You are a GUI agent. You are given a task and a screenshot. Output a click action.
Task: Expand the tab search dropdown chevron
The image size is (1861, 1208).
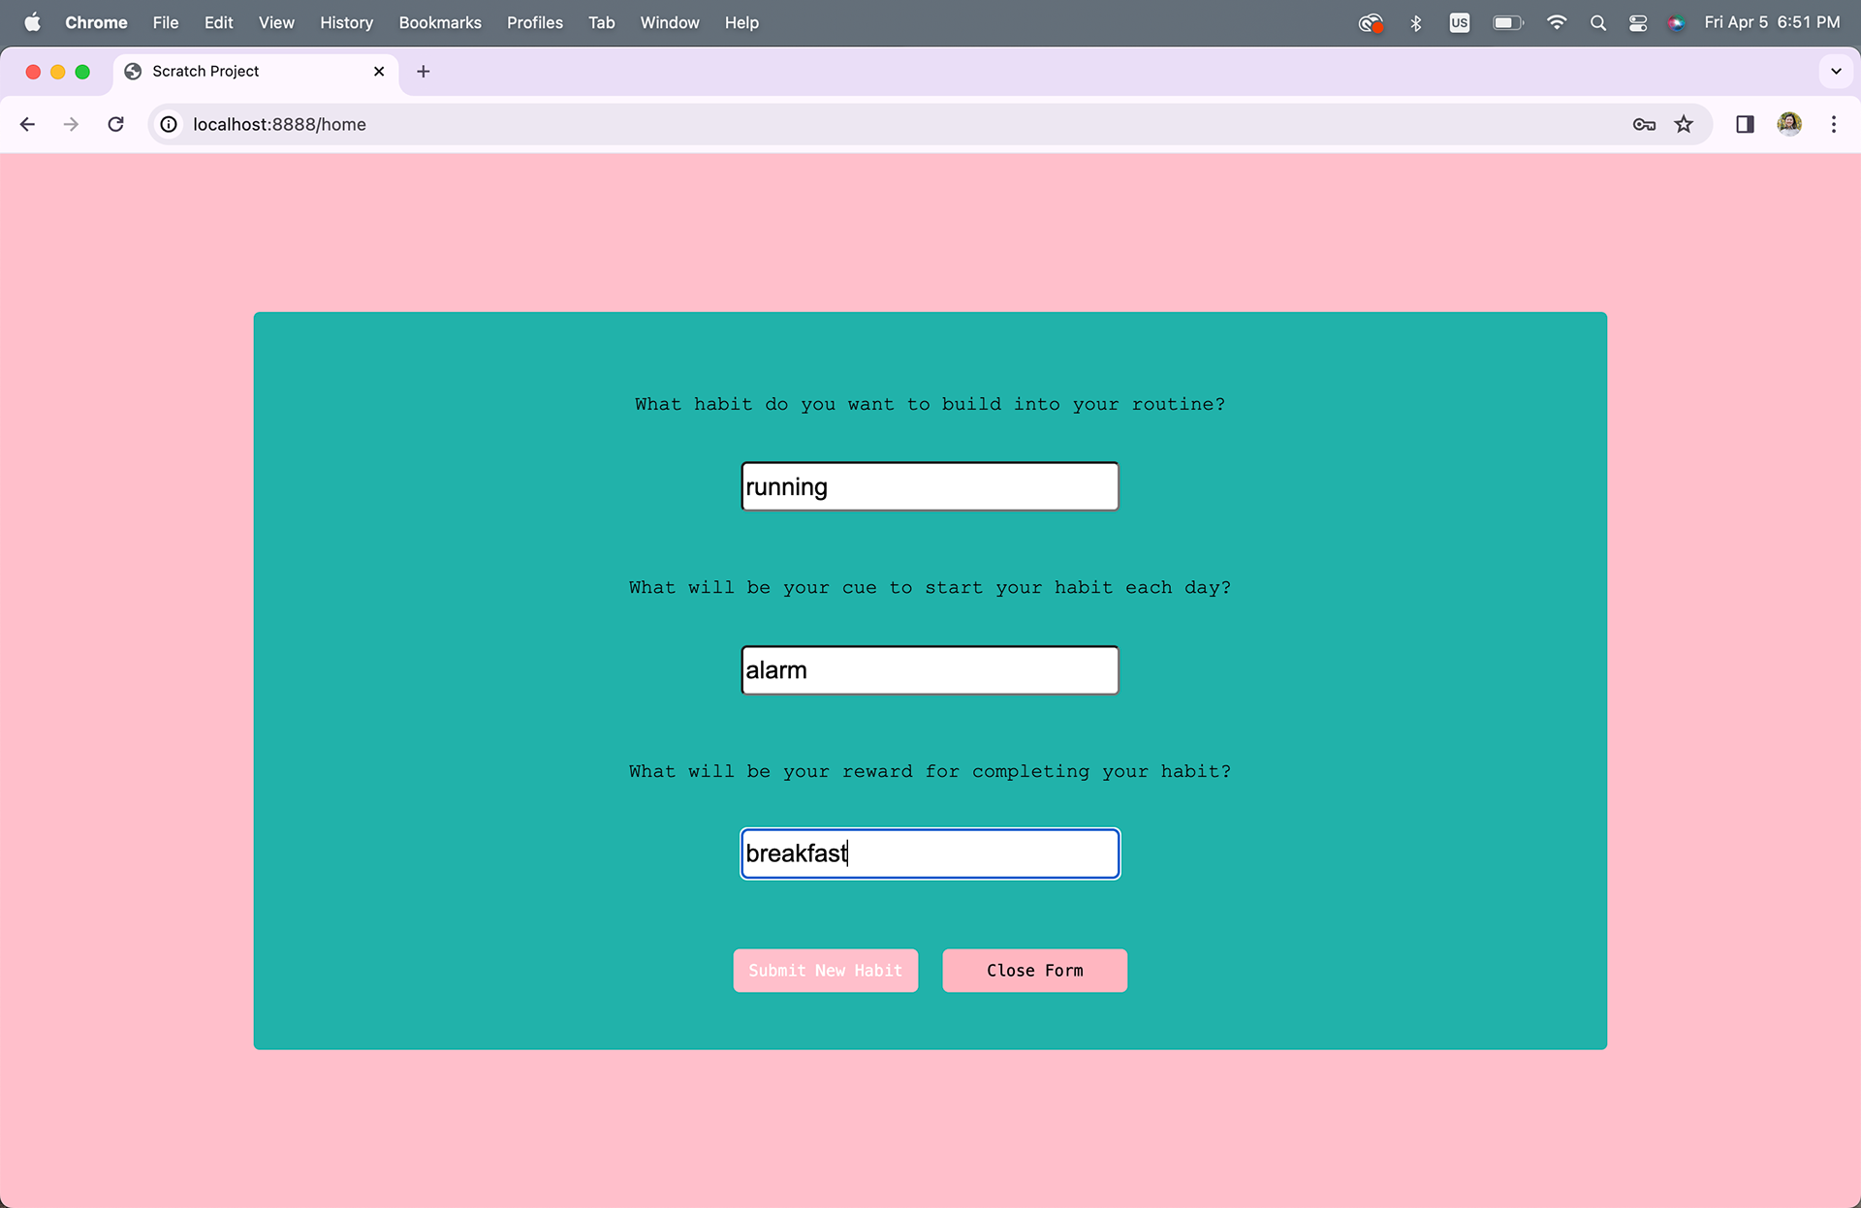click(1836, 72)
